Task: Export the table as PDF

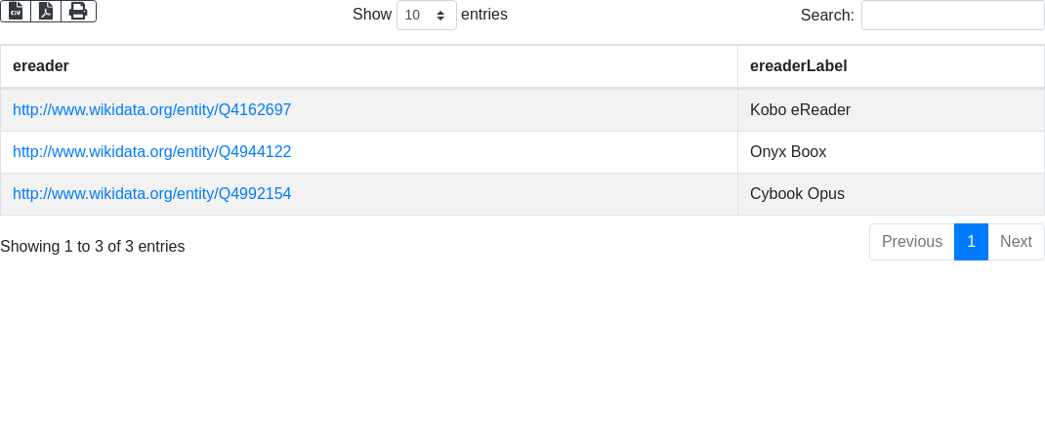Action: [x=46, y=11]
